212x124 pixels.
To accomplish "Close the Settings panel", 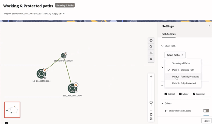I will point(209,26).
